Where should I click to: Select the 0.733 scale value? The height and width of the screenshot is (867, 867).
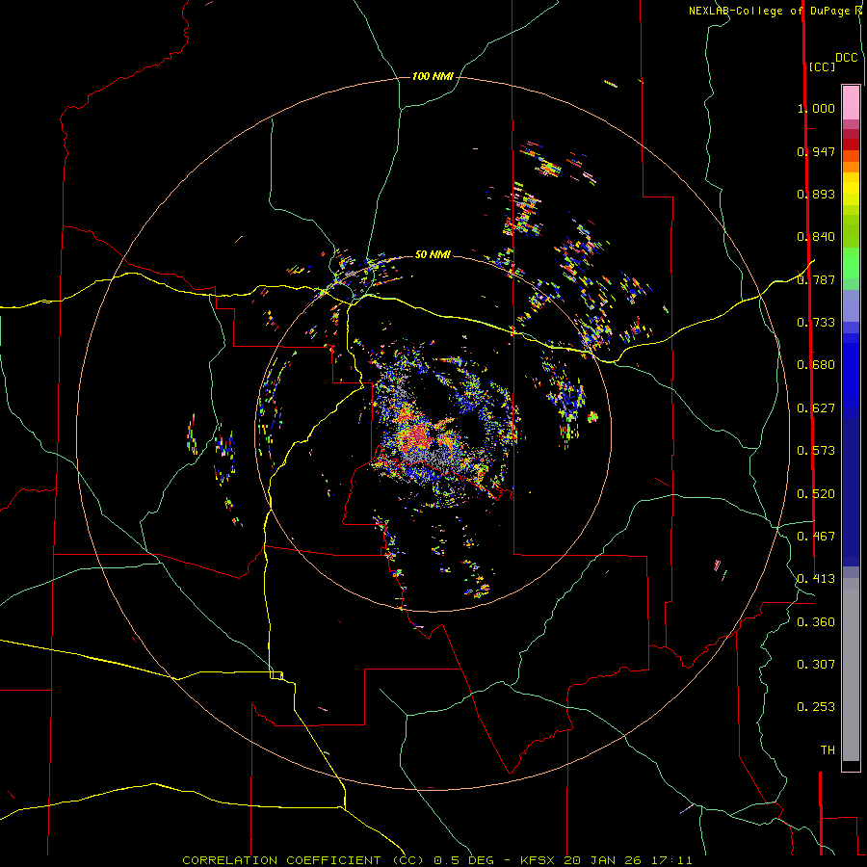[816, 323]
